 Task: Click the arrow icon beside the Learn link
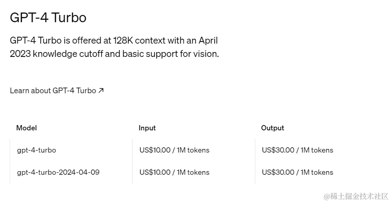coord(101,90)
